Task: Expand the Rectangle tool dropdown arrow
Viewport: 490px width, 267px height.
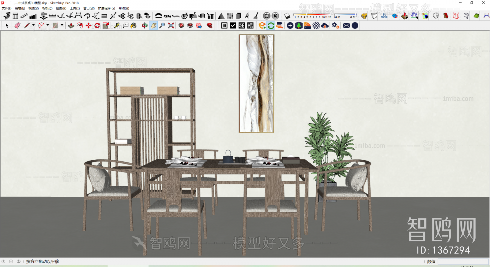Action: [x=62, y=25]
